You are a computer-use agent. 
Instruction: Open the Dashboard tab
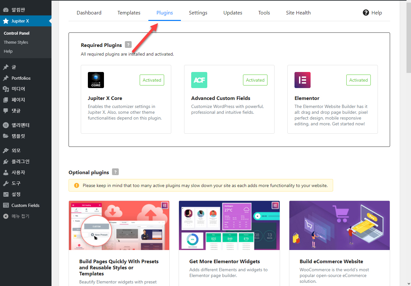point(89,13)
